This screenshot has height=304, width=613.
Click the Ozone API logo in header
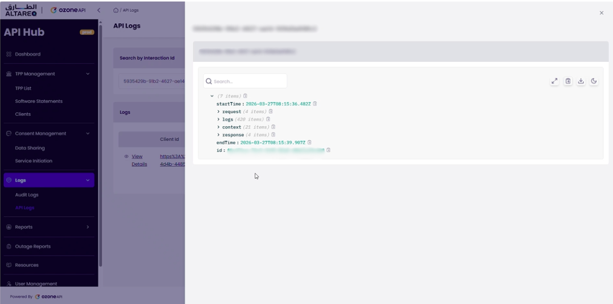point(68,10)
